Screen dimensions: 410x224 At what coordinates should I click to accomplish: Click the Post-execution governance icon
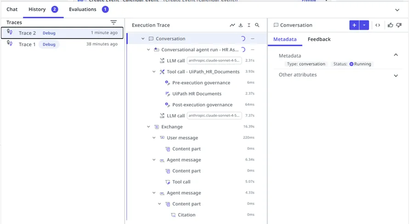[168, 105]
